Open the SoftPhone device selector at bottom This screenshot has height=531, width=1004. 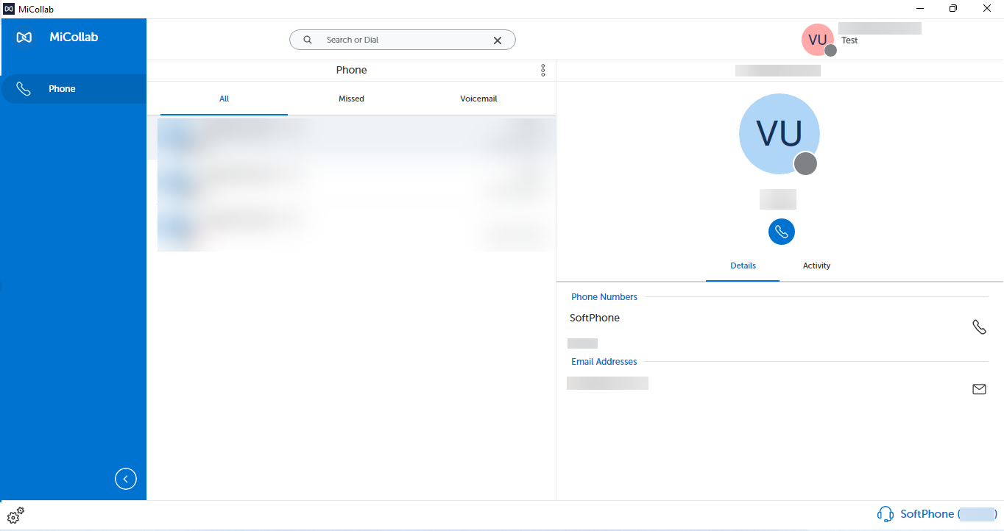[x=937, y=514]
